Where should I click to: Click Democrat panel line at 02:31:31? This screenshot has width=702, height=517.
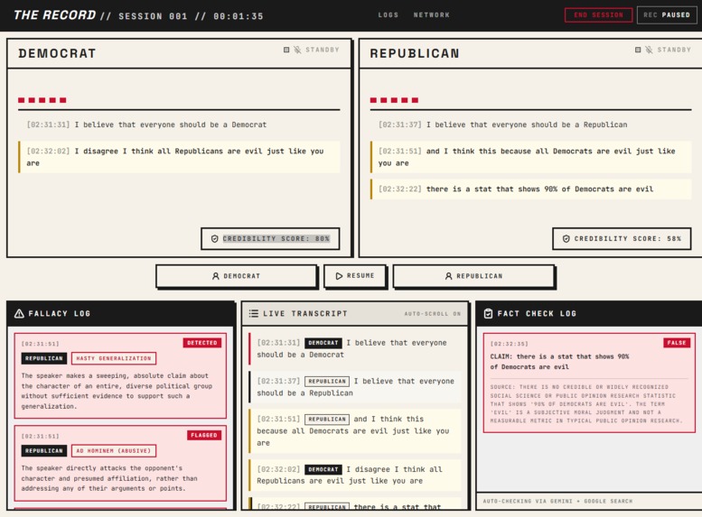click(179, 125)
